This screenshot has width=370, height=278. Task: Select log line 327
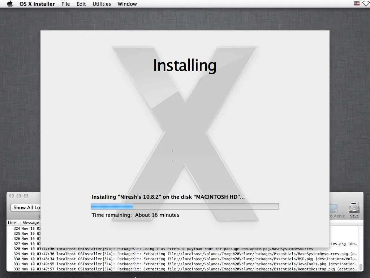coord(23,244)
